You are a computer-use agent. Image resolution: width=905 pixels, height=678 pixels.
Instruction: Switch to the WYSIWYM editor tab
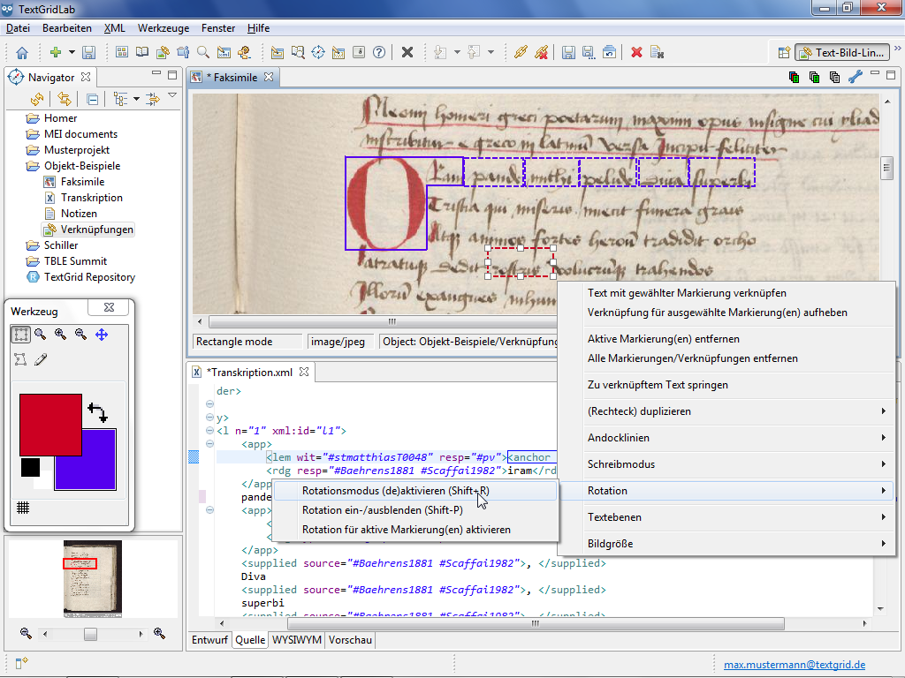(x=297, y=640)
